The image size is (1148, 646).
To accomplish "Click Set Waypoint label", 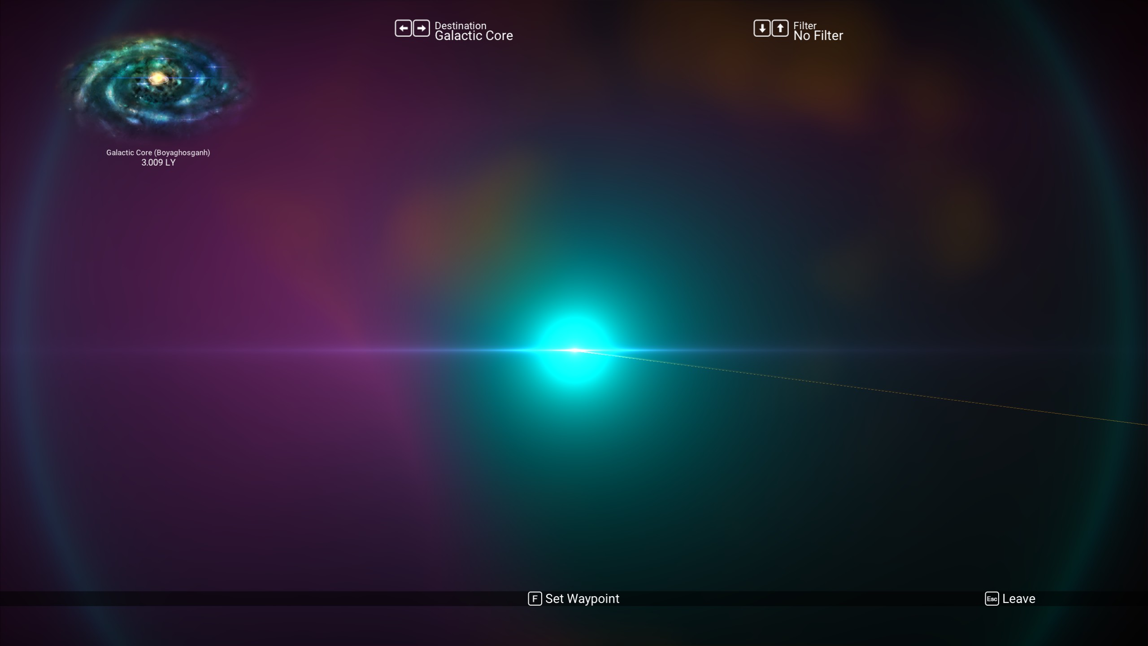I will [x=582, y=598].
